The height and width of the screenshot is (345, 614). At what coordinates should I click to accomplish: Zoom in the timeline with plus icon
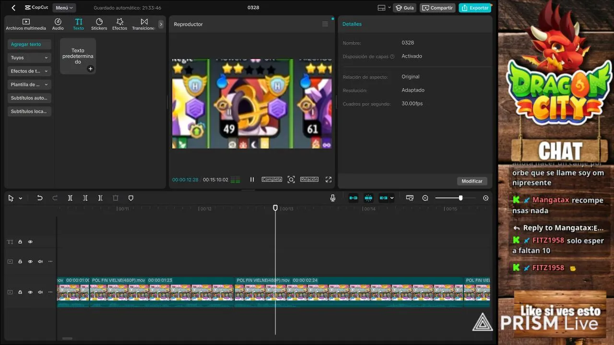tap(486, 198)
